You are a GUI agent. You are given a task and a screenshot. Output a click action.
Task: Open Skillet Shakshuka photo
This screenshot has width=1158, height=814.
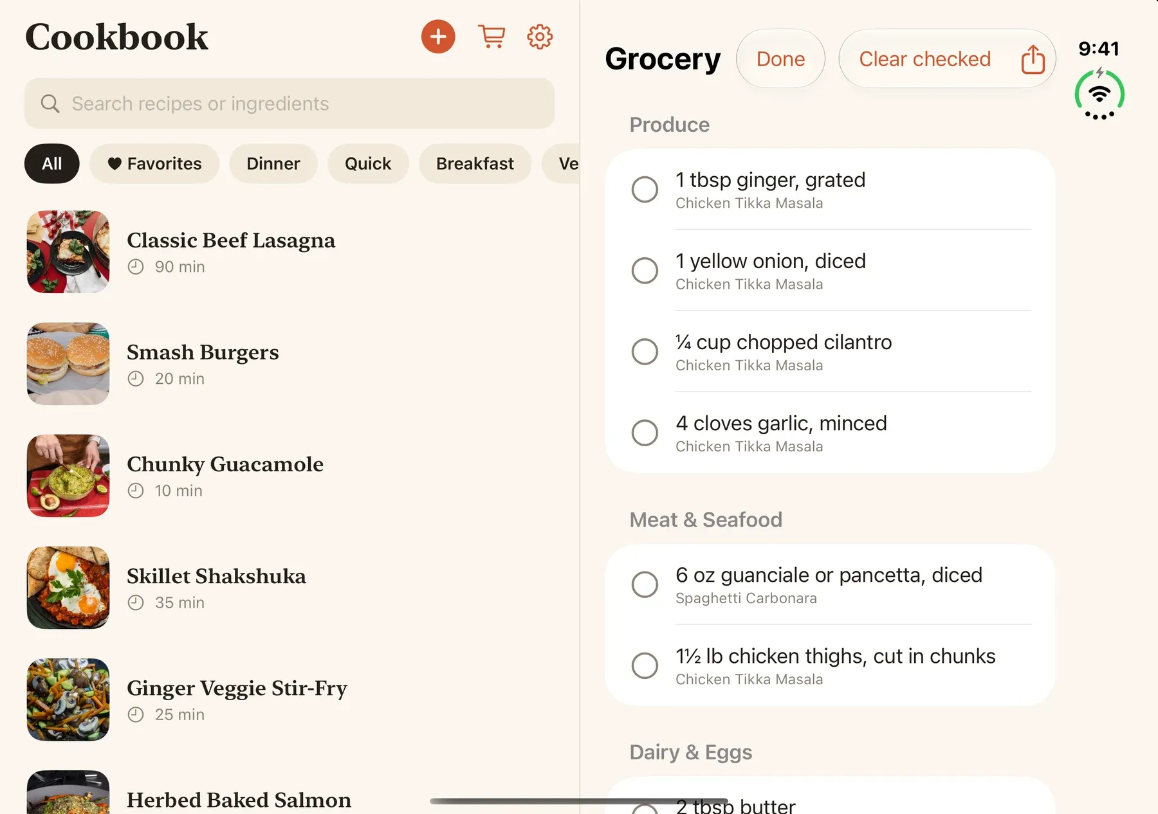coord(68,588)
